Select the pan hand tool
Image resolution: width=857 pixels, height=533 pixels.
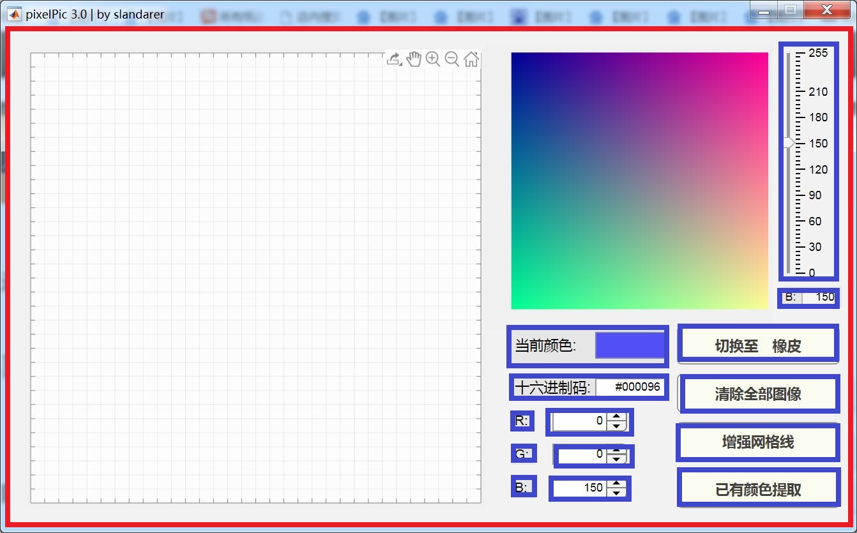(x=414, y=59)
